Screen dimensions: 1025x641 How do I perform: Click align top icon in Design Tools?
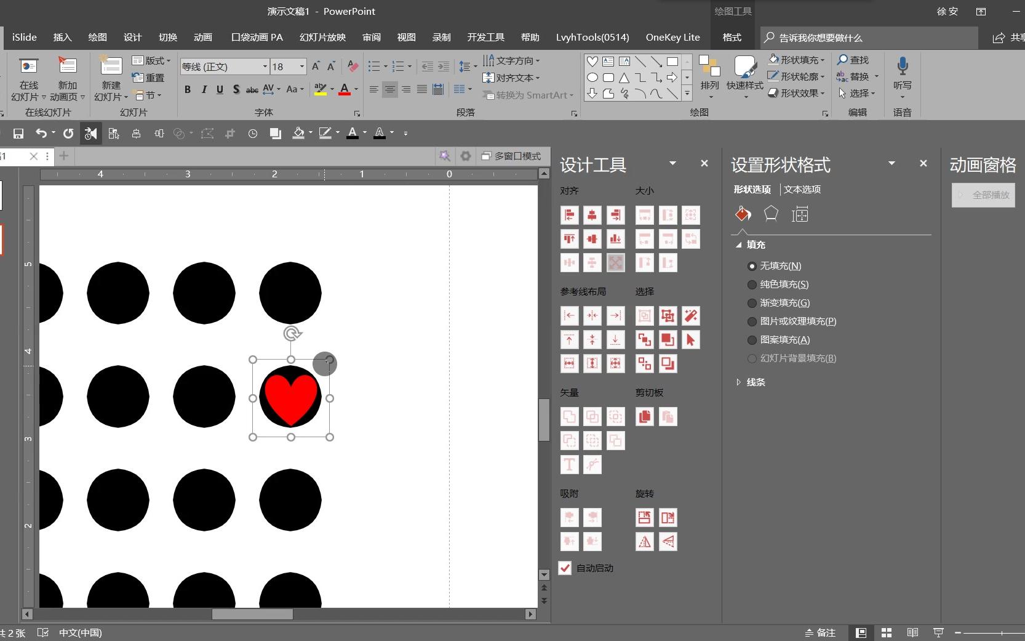pyautogui.click(x=570, y=238)
